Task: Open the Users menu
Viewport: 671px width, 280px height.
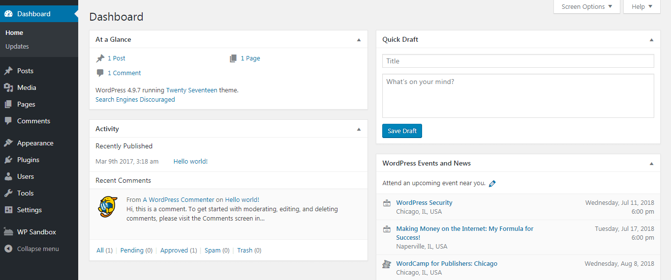Action: coord(39,176)
